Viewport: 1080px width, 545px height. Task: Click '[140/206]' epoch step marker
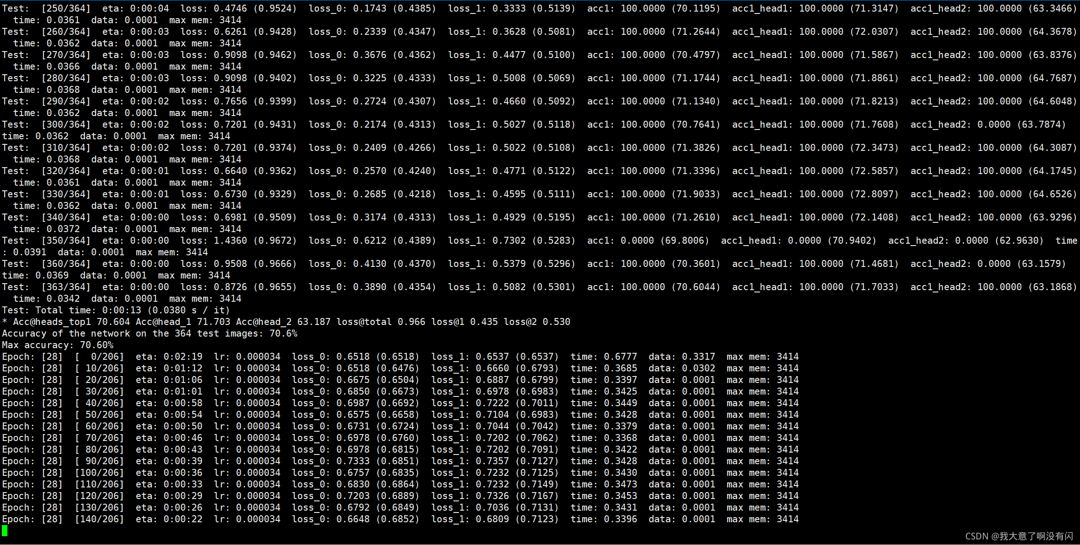pyautogui.click(x=99, y=519)
